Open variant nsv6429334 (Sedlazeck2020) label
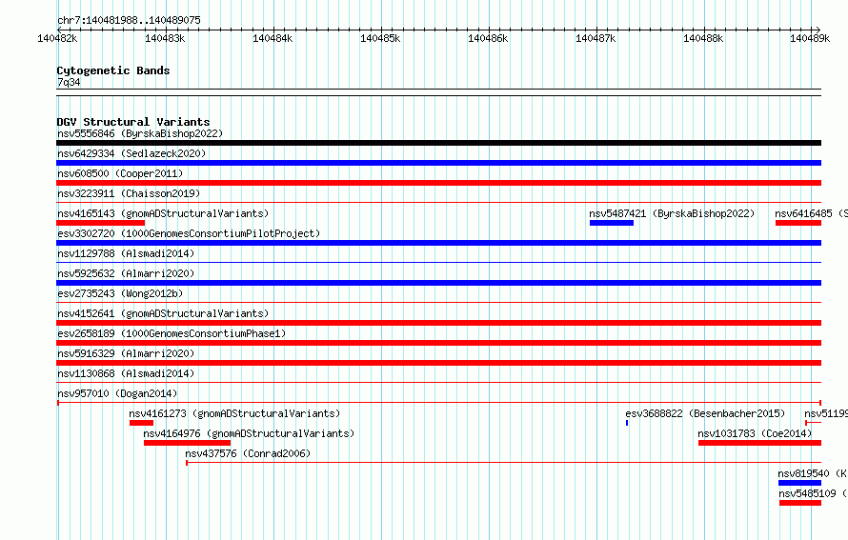Viewport: 848px width, 540px height. (131, 153)
